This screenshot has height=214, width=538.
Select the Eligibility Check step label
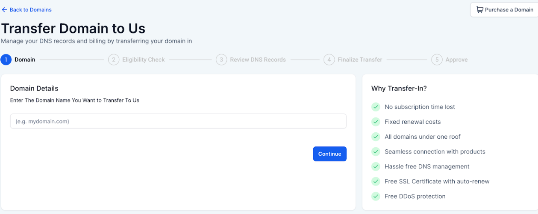coord(143,60)
